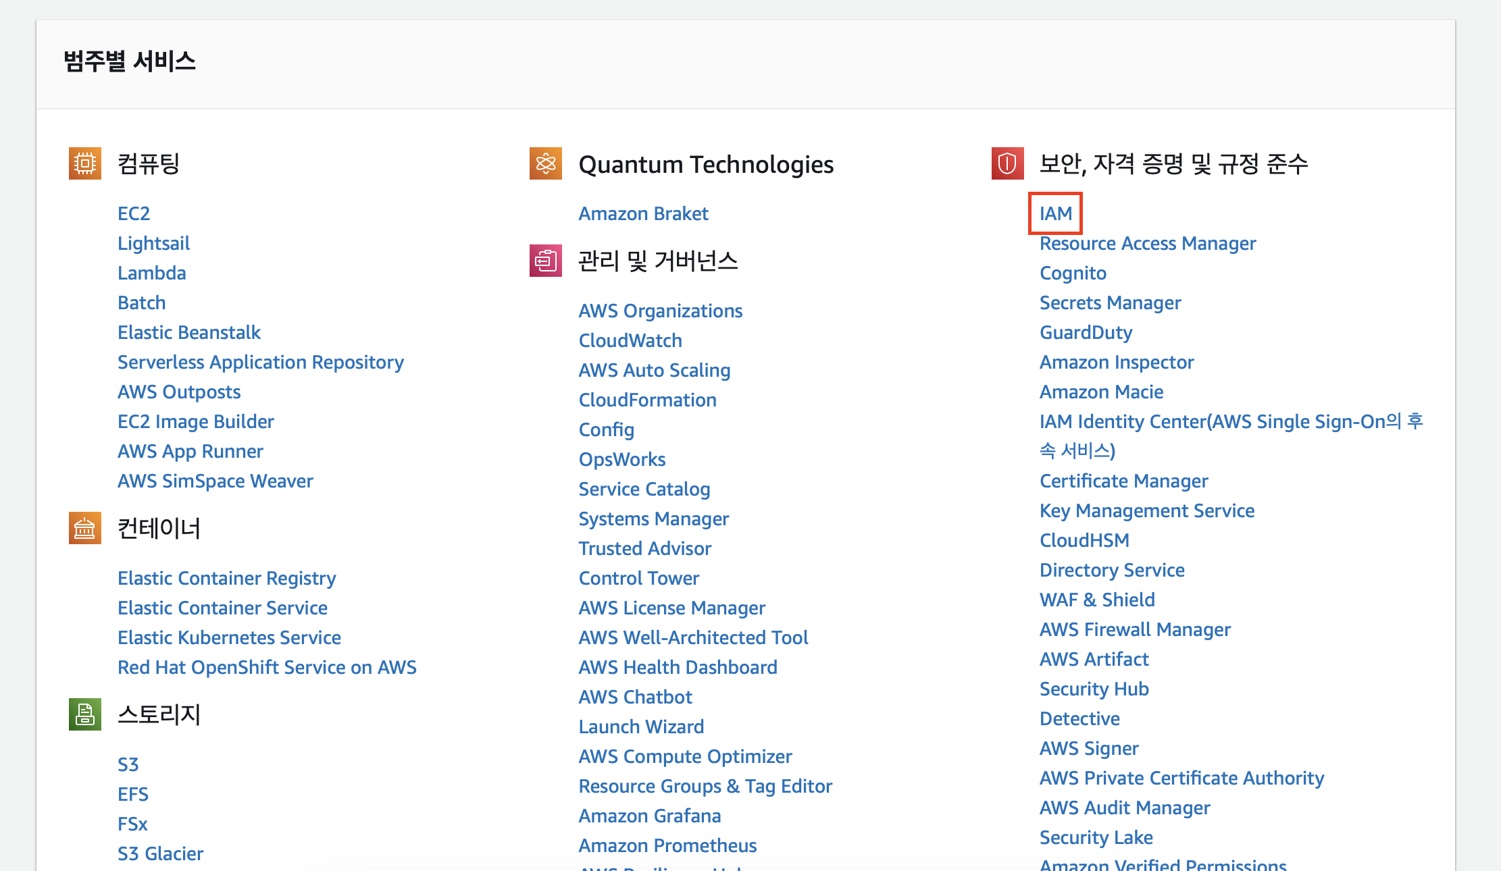Open EC2 Image Builder
The image size is (1501, 871).
click(x=196, y=422)
